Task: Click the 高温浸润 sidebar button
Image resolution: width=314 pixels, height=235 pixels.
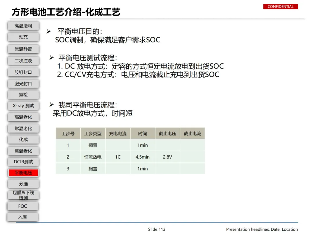Action: (23, 26)
